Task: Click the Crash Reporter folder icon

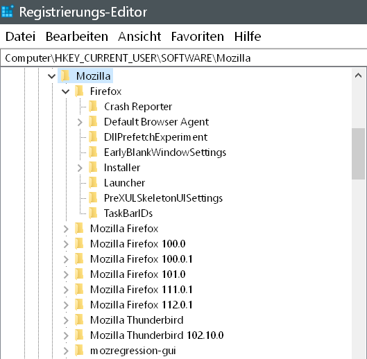Action: (93, 106)
